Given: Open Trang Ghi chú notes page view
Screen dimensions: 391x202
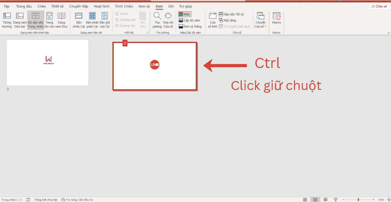Looking at the screenshot, I should [x=49, y=20].
